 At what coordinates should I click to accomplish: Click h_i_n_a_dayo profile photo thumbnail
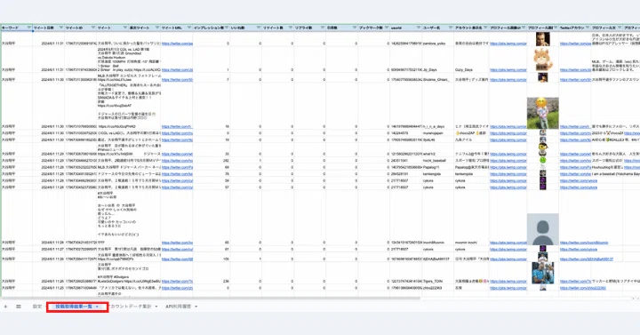(x=543, y=113)
